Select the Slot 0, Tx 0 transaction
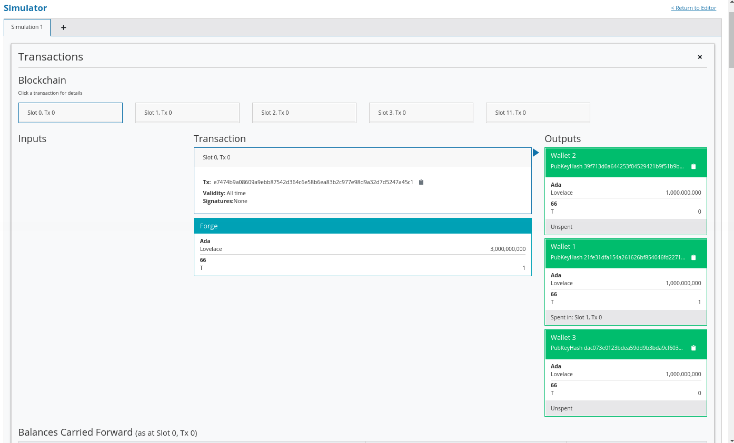The width and height of the screenshot is (734, 443). point(70,113)
